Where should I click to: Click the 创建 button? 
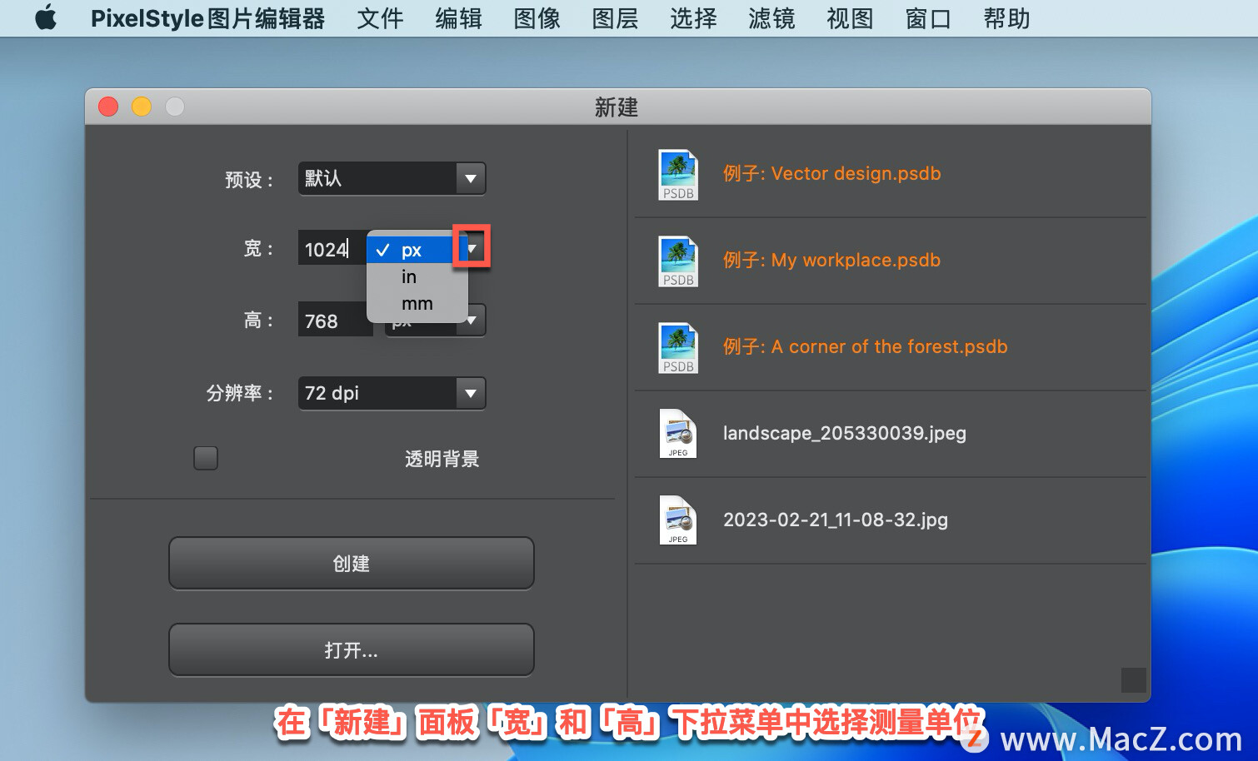pyautogui.click(x=351, y=564)
